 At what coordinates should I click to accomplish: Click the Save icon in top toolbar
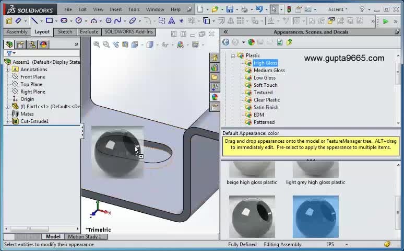pyautogui.click(x=230, y=9)
